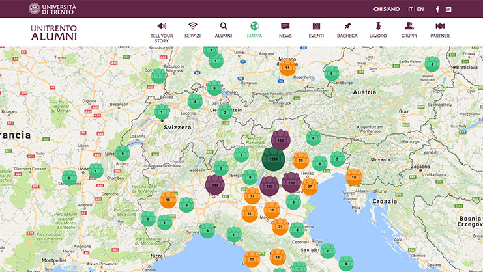
Task: Click the green 1 cluster near Saint-Étienne
Action: pyautogui.click(x=69, y=178)
